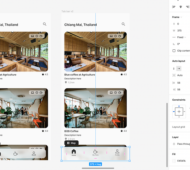Screen dimensions: 190x170
Task: Open the Pass through blend mode dropdown
Action: pyautogui.click(x=183, y=144)
